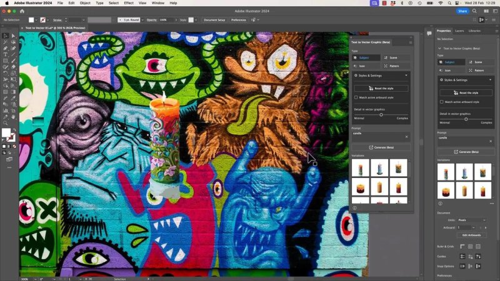Adjust Detail in vector graphics slider in Properties
500x281 pixels.
pyautogui.click(x=466, y=119)
